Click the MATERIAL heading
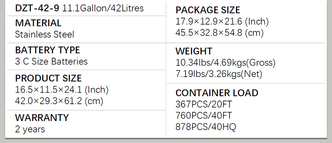 38,23
